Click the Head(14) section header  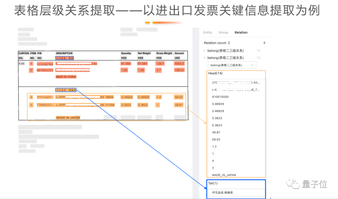(x=215, y=73)
